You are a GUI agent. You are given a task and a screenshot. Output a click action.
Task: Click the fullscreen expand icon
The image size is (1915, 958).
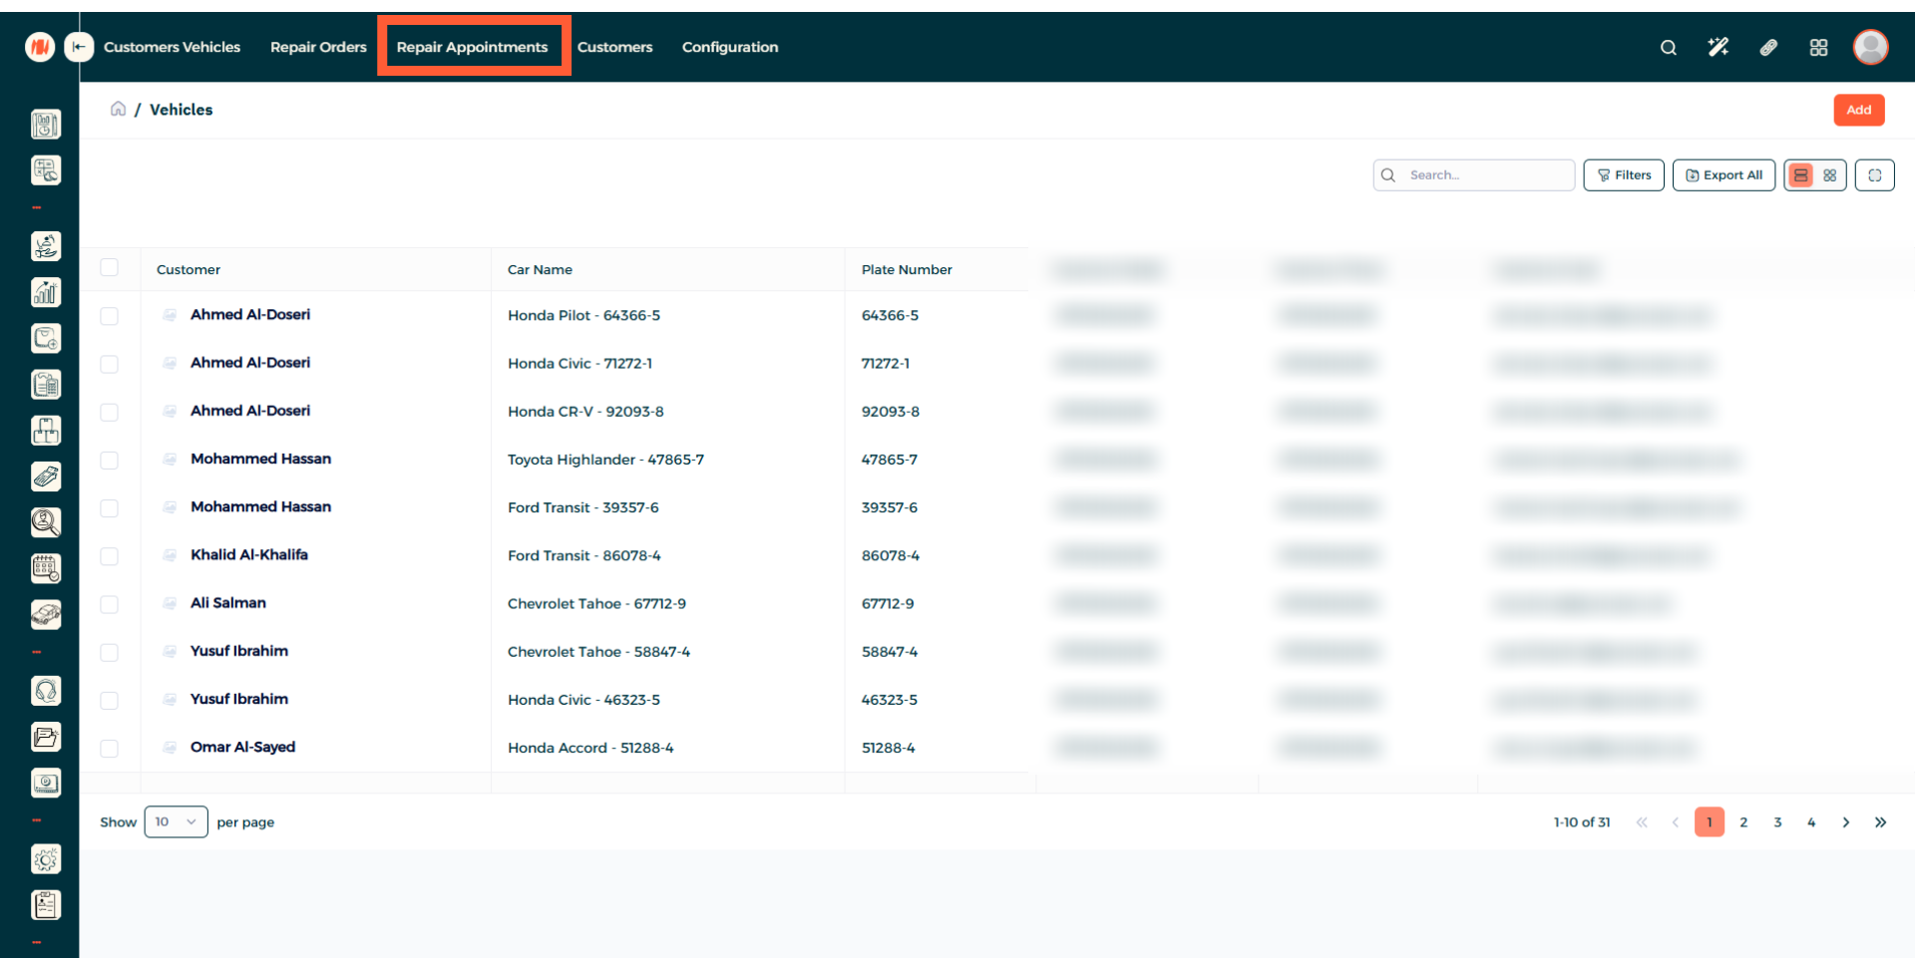(1874, 175)
